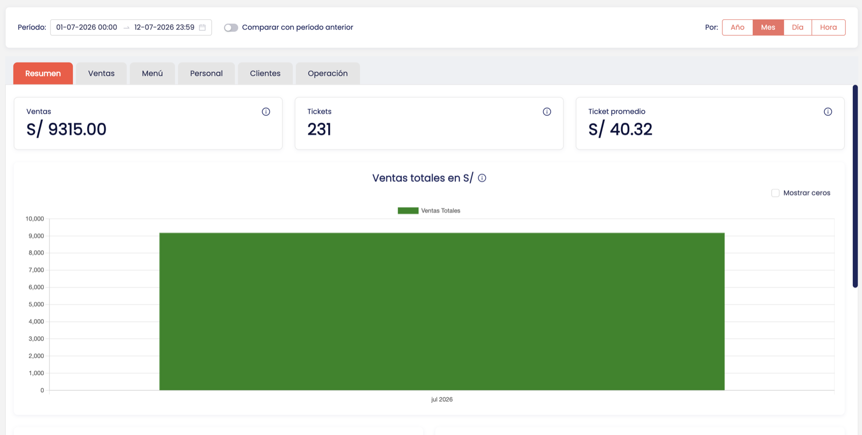Viewport: 862px width, 435px height.
Task: Click the info icon on Ticket promedio card
Action: click(828, 112)
